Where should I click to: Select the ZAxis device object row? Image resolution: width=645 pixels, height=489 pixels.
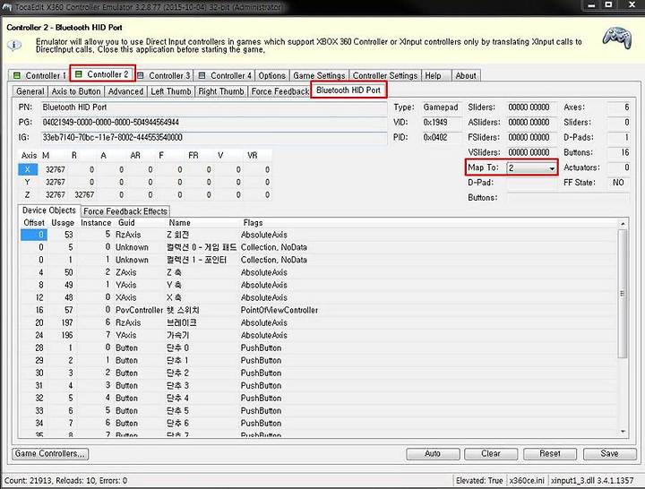319,272
